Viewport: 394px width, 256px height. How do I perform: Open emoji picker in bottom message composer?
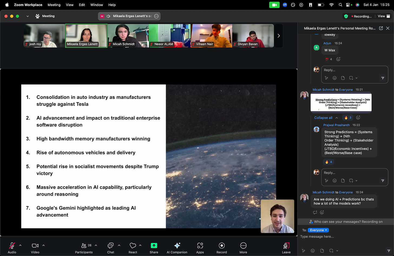click(313, 251)
